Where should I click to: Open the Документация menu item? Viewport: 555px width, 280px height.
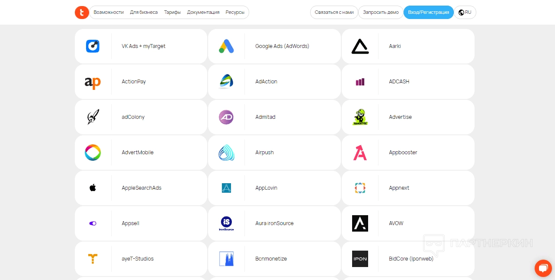(203, 13)
